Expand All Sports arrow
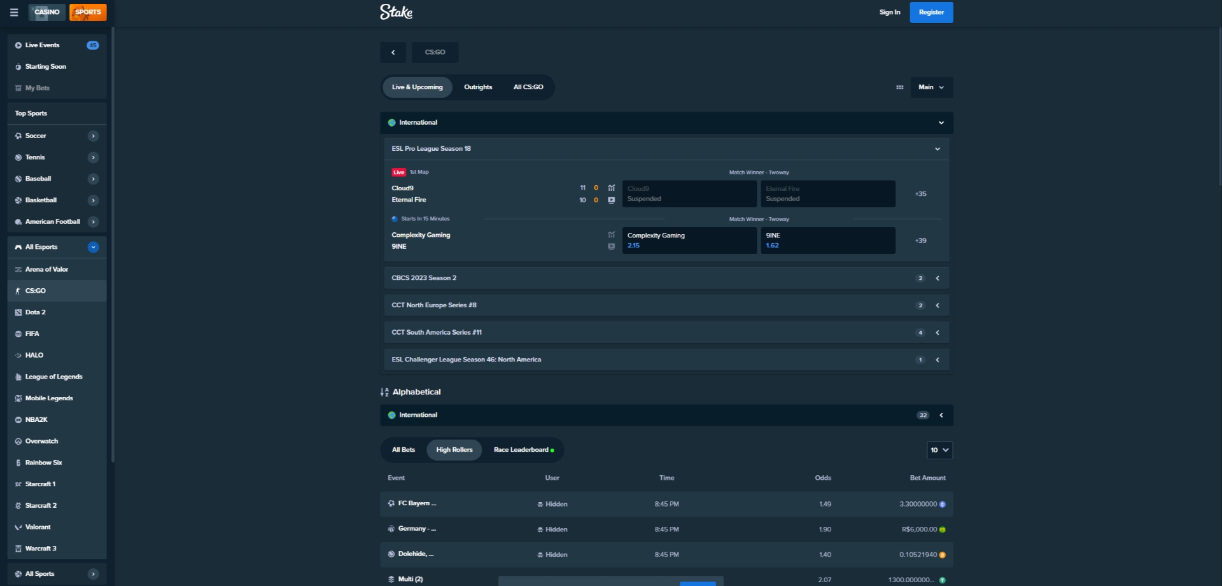Image resolution: width=1222 pixels, height=586 pixels. click(93, 574)
